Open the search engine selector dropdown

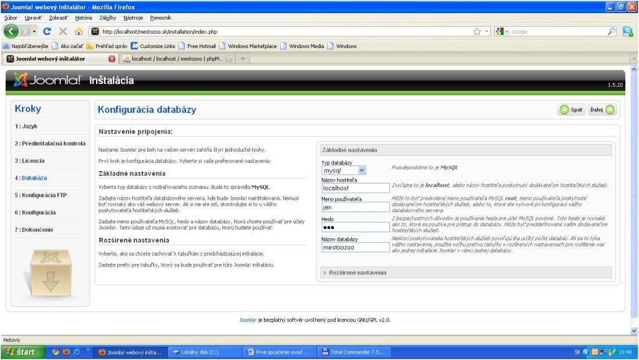[x=502, y=31]
